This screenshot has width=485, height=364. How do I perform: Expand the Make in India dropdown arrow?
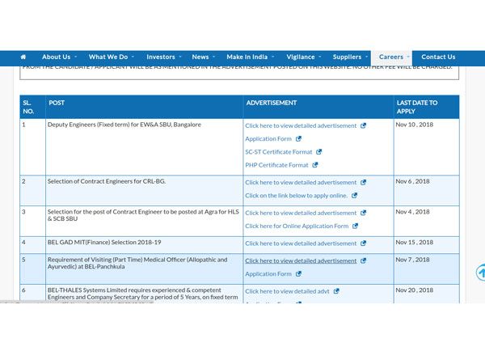pos(272,57)
